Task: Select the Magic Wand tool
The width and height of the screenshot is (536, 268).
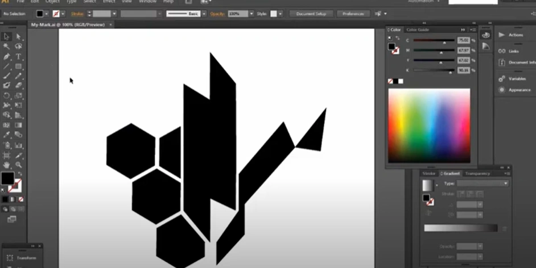Action: [6, 47]
